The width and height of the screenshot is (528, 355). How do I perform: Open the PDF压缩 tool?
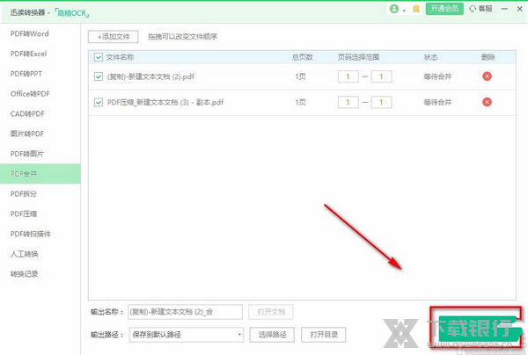24,214
